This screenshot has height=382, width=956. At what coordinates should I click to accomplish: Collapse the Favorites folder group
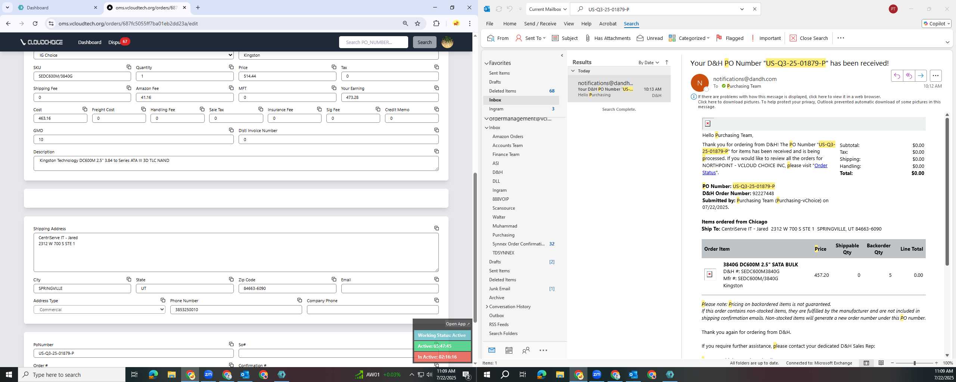487,63
